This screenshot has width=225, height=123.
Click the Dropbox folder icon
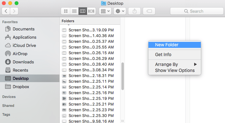click(8, 87)
